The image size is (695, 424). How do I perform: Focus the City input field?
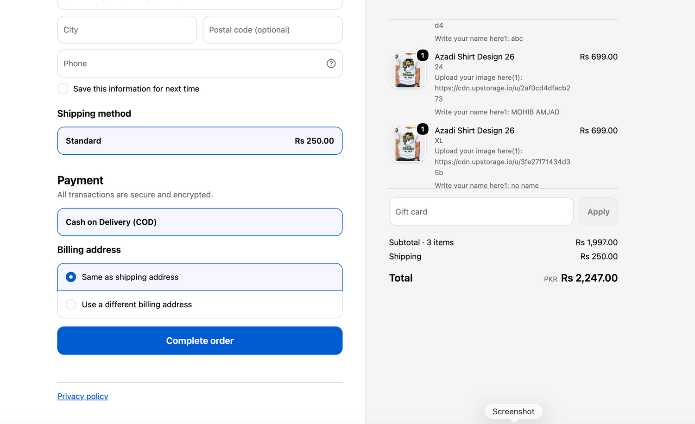click(x=127, y=30)
